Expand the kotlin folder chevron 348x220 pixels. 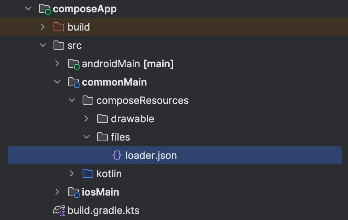coord(72,173)
